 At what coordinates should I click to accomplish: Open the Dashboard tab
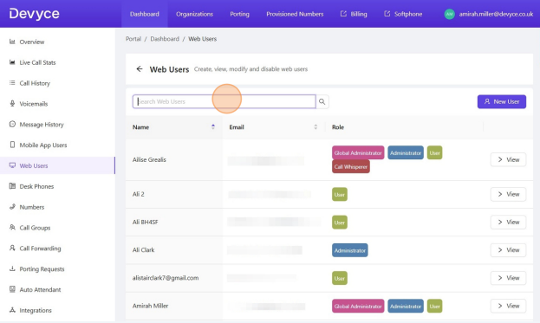144,14
